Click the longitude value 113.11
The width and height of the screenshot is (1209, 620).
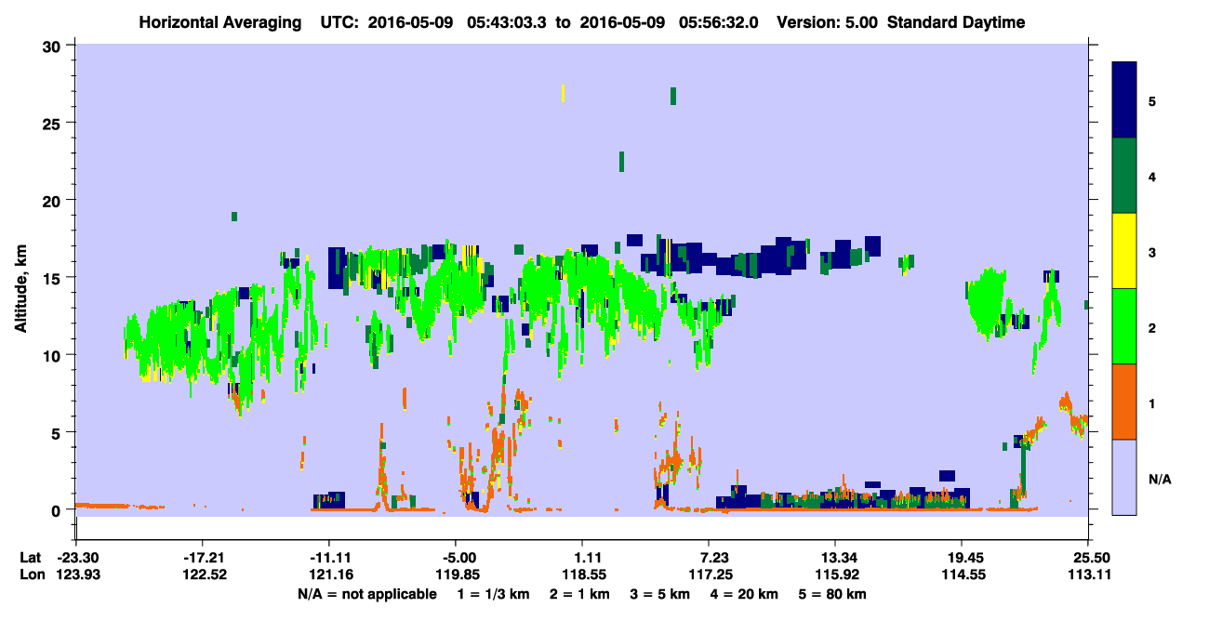(x=1088, y=574)
